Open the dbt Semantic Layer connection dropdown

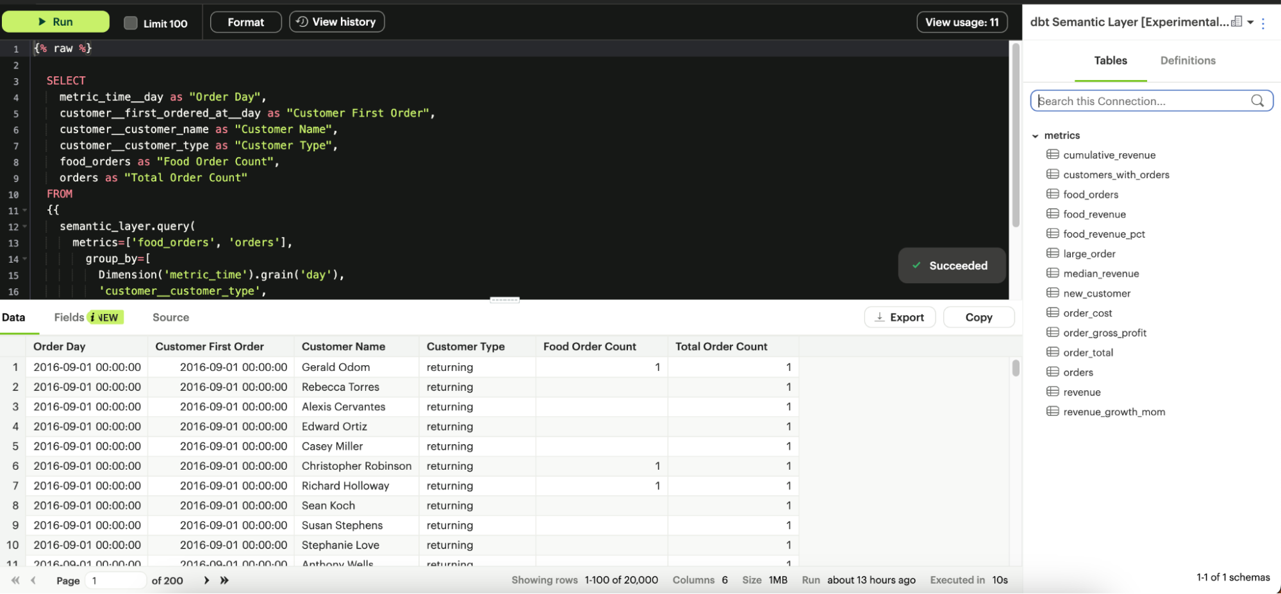[1250, 22]
